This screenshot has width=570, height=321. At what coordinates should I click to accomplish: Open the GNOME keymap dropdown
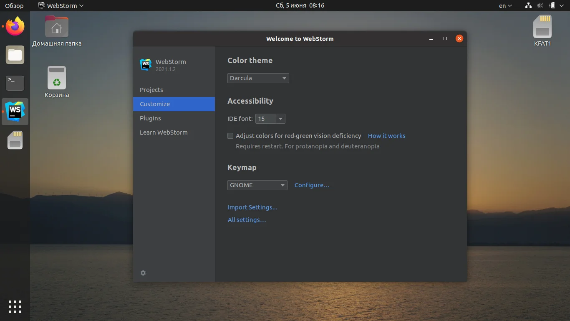point(257,185)
